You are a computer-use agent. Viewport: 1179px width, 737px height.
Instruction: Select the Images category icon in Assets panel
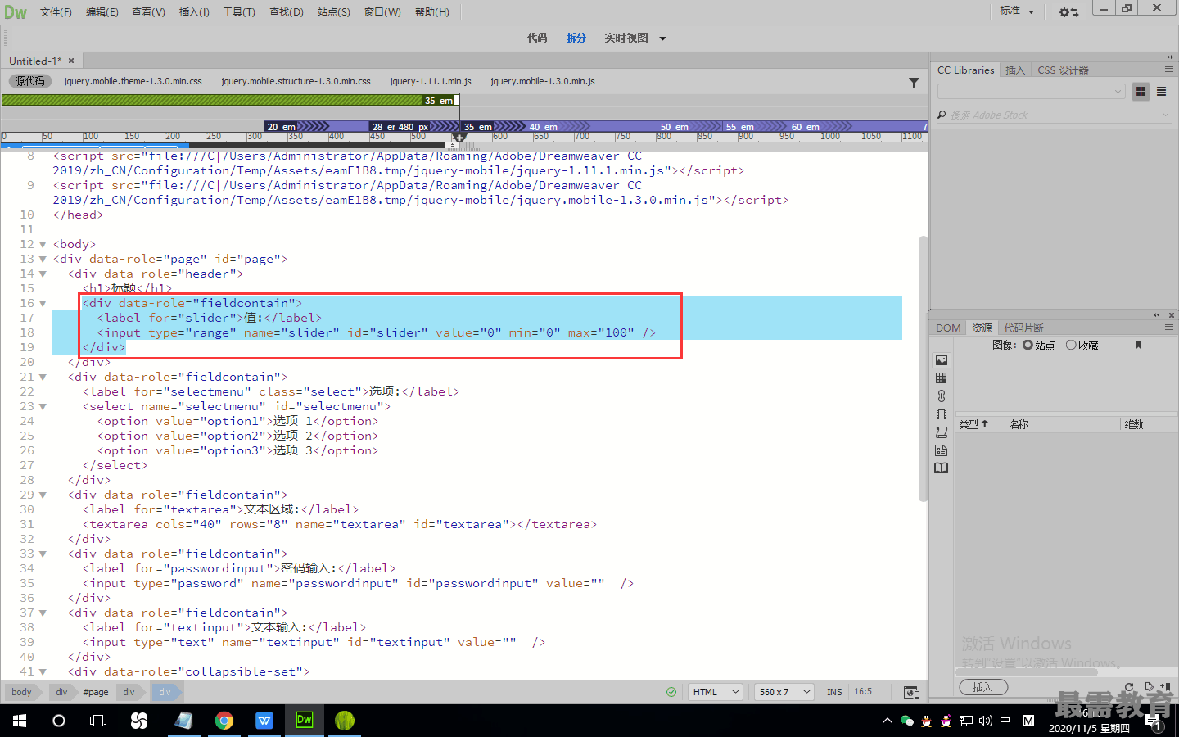[942, 360]
